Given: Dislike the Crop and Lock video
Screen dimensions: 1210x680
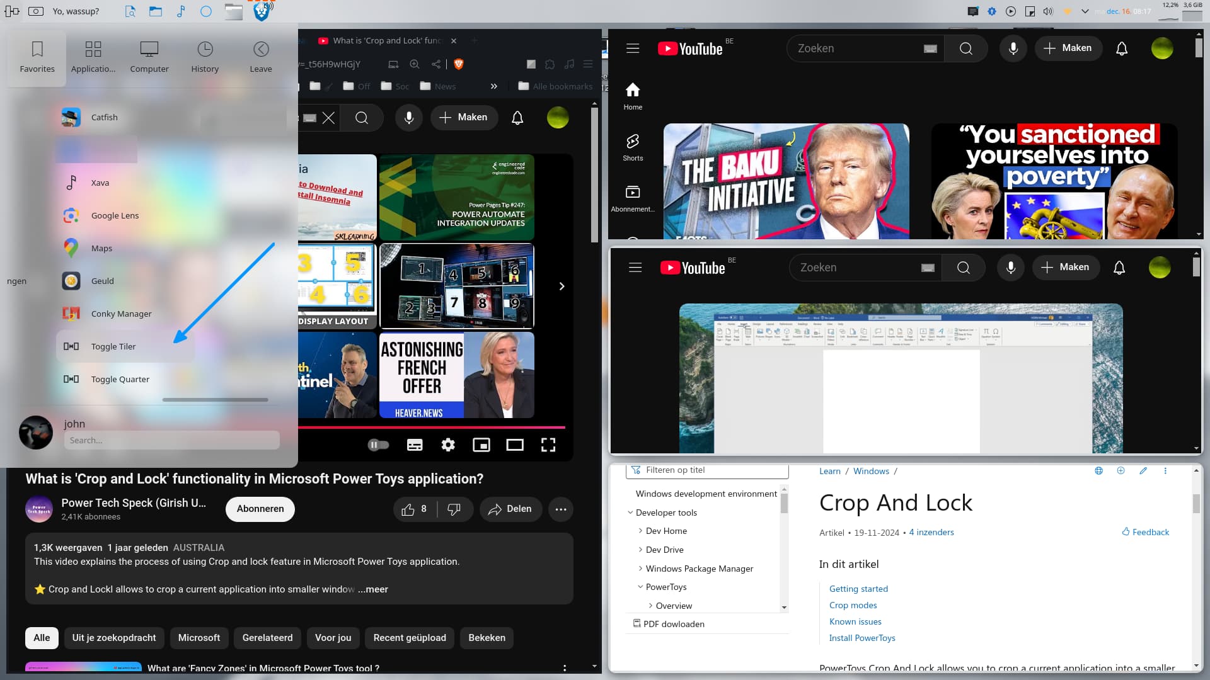Looking at the screenshot, I should (x=454, y=509).
